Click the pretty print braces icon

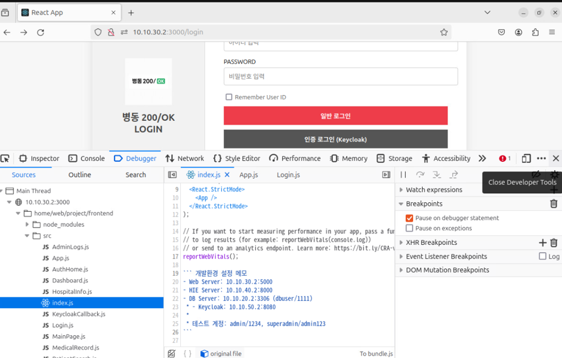[x=188, y=354]
